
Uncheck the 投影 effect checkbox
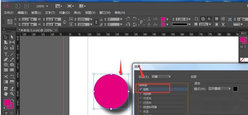point(141,89)
